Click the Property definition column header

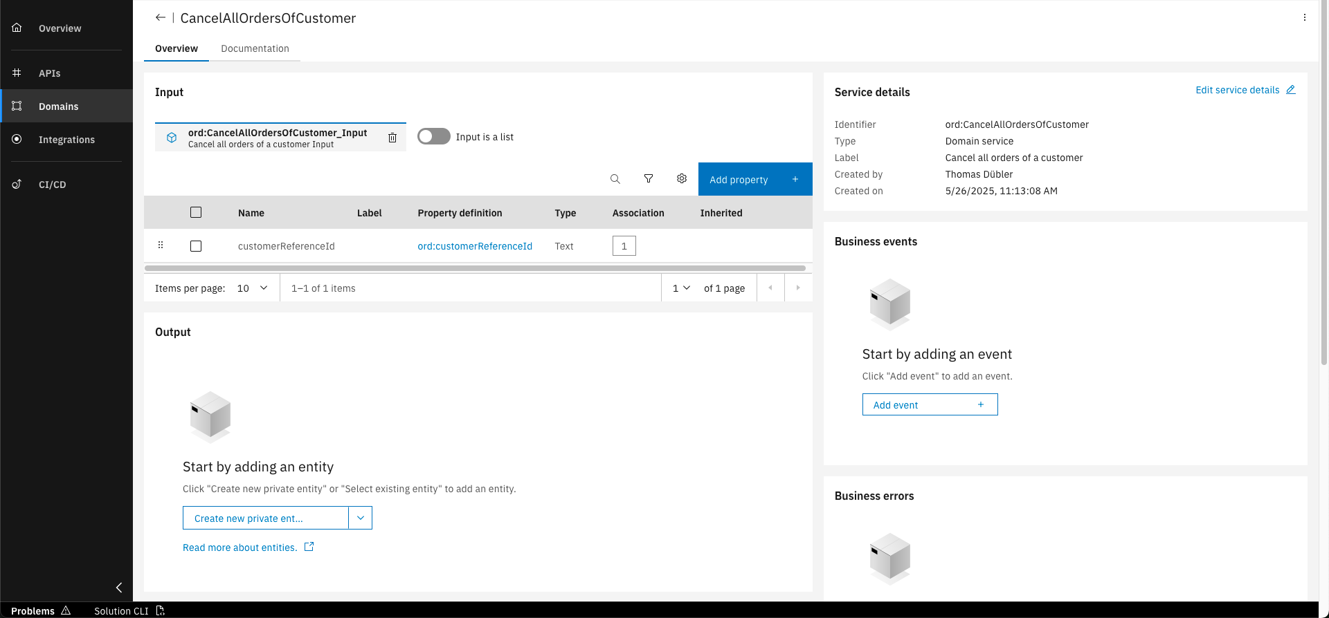(x=460, y=213)
